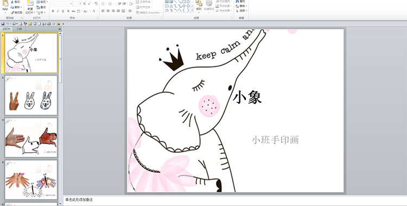Justify text in paragraph group
Screen dimensions: 407x206
[118, 11]
